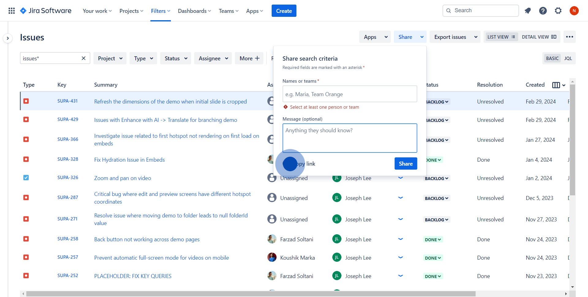Expand the Assignee filter dropdown
Image resolution: width=588 pixels, height=297 pixels.
(213, 58)
